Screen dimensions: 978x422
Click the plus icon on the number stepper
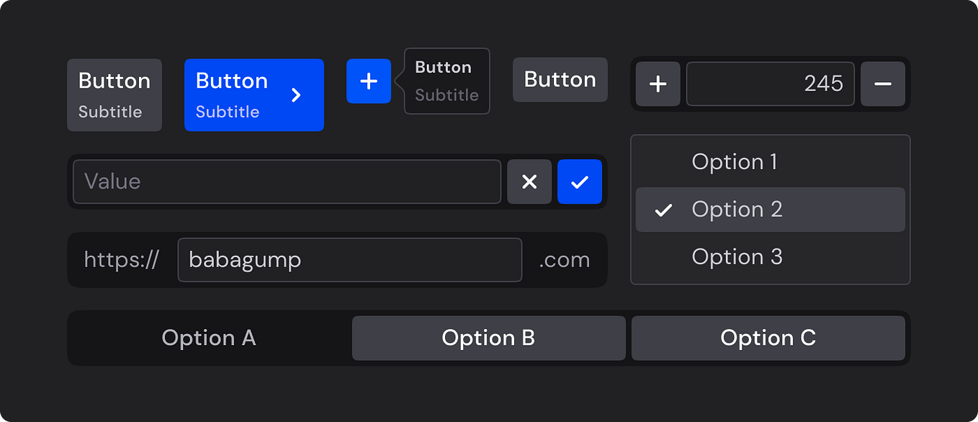[x=658, y=84]
